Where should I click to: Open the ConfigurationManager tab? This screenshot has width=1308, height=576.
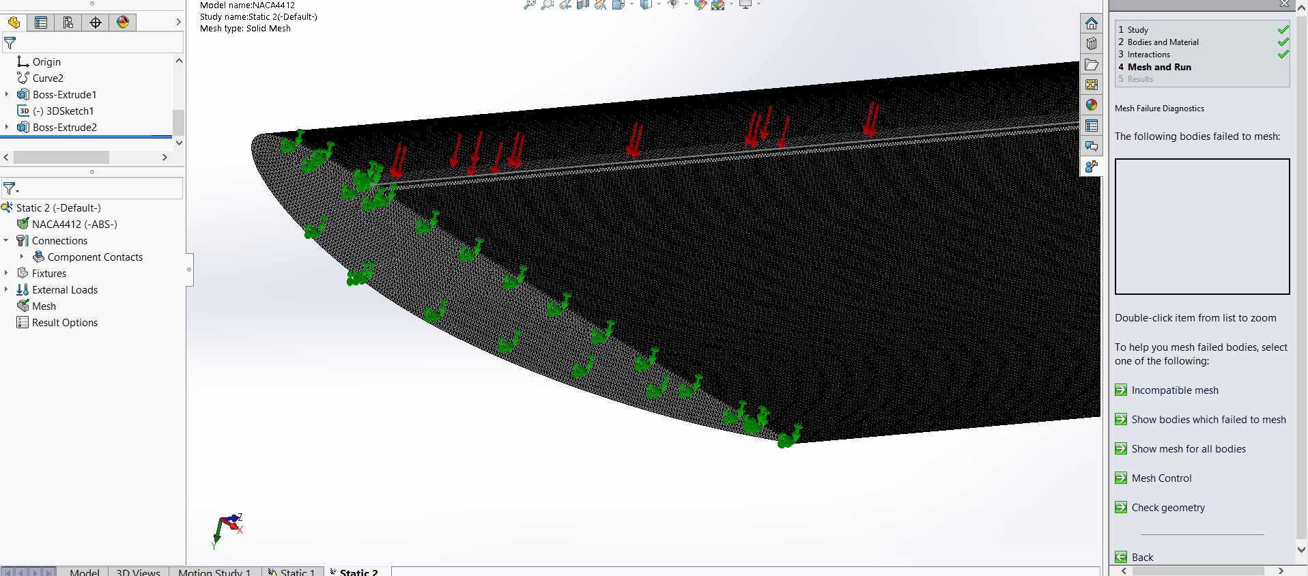(68, 23)
